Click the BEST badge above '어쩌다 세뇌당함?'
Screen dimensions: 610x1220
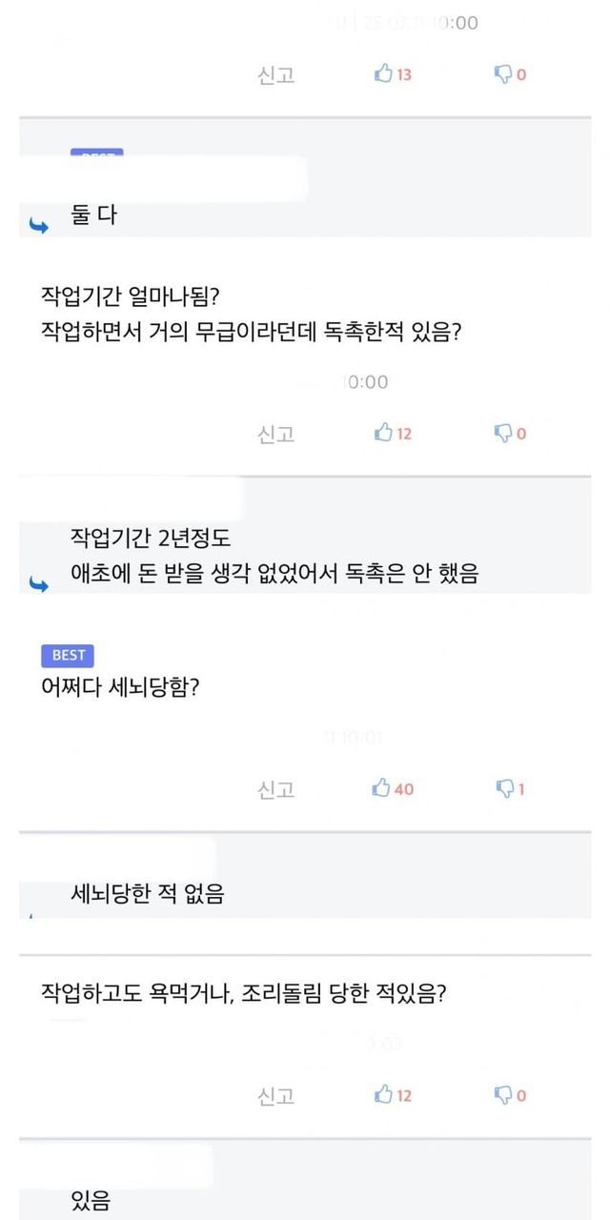click(x=68, y=655)
